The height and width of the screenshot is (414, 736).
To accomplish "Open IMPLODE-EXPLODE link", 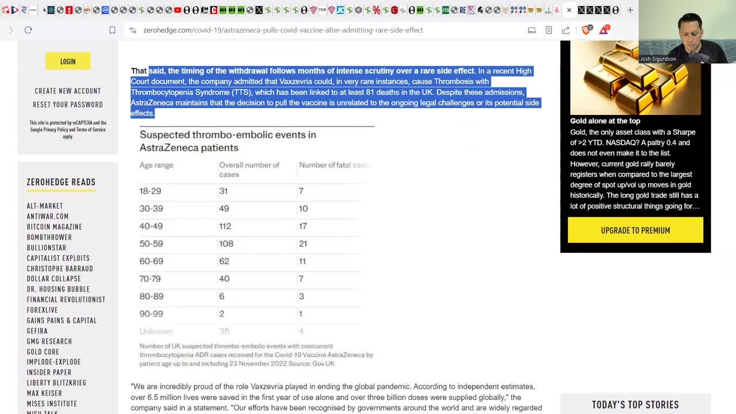I will pyautogui.click(x=54, y=362).
